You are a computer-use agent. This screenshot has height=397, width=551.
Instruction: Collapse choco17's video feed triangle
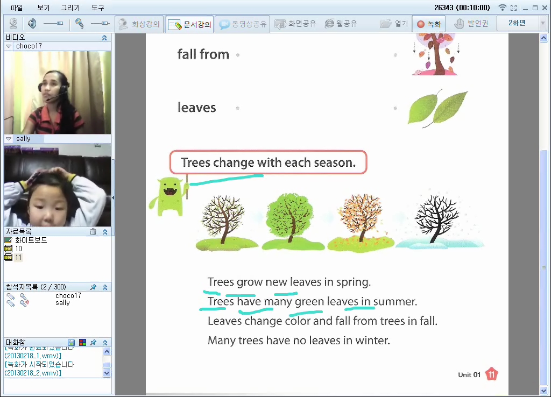pos(9,46)
